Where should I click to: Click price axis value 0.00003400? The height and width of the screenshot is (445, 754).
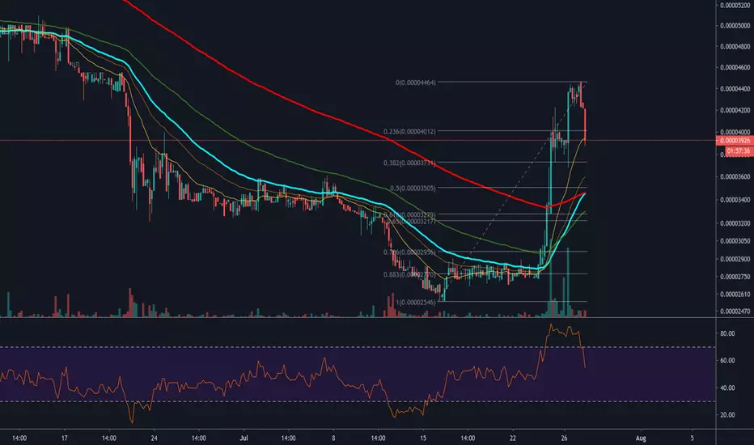pos(735,200)
